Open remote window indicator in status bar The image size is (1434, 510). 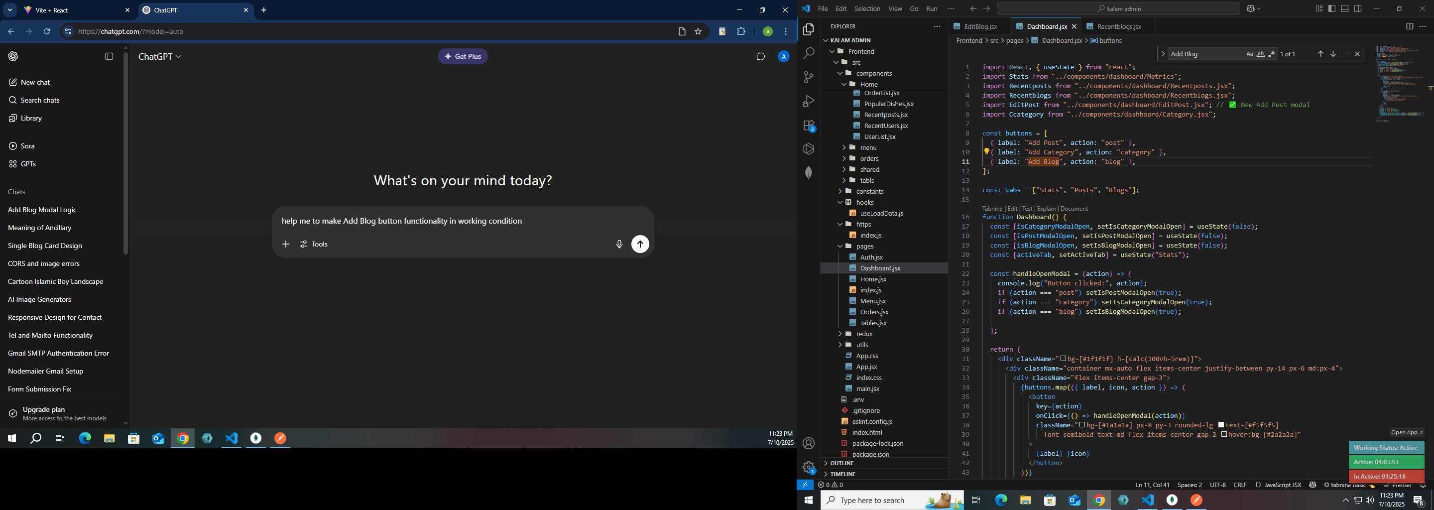805,485
